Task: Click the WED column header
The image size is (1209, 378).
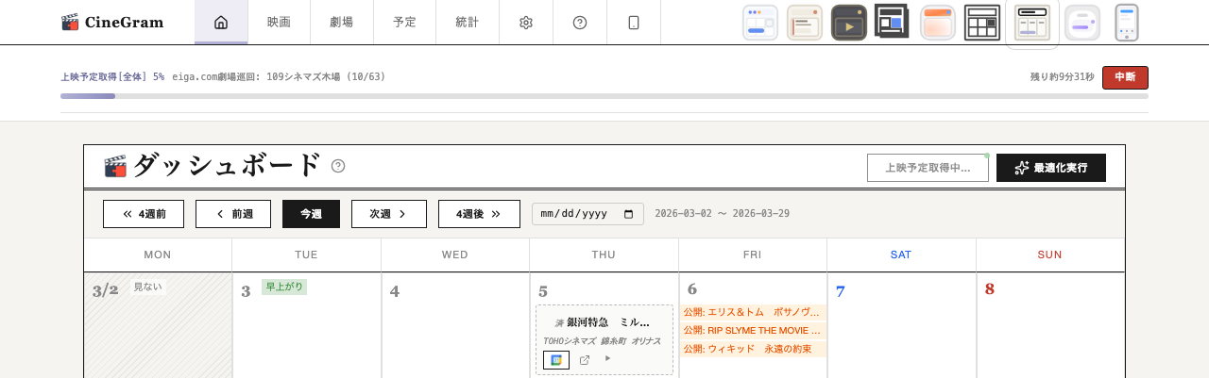Action: pyautogui.click(x=455, y=255)
